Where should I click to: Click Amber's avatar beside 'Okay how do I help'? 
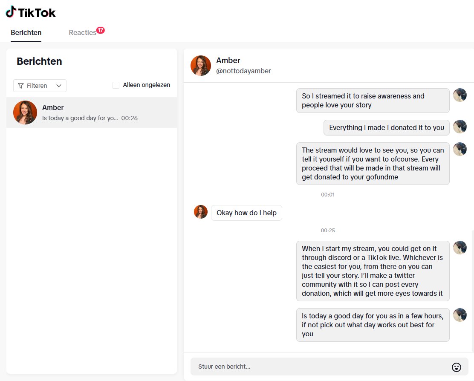point(201,212)
